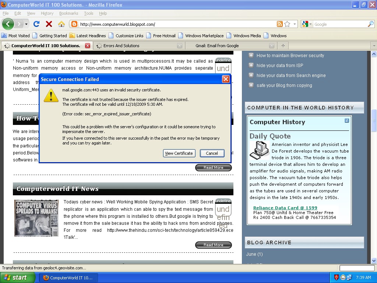377x283 pixels.
Task: Expand How to maintain Browser security
Action: pos(251,55)
